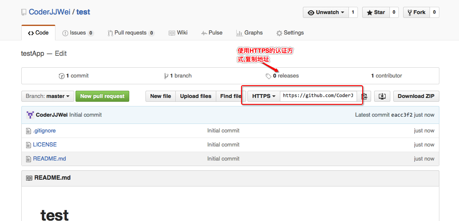459x221 pixels.
Task: Open repository Settings tab
Action: point(290,33)
